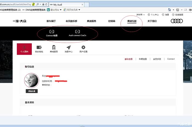This screenshot has height=127, width=192.
Task: Open a new browser tab
Action: (87, 5)
